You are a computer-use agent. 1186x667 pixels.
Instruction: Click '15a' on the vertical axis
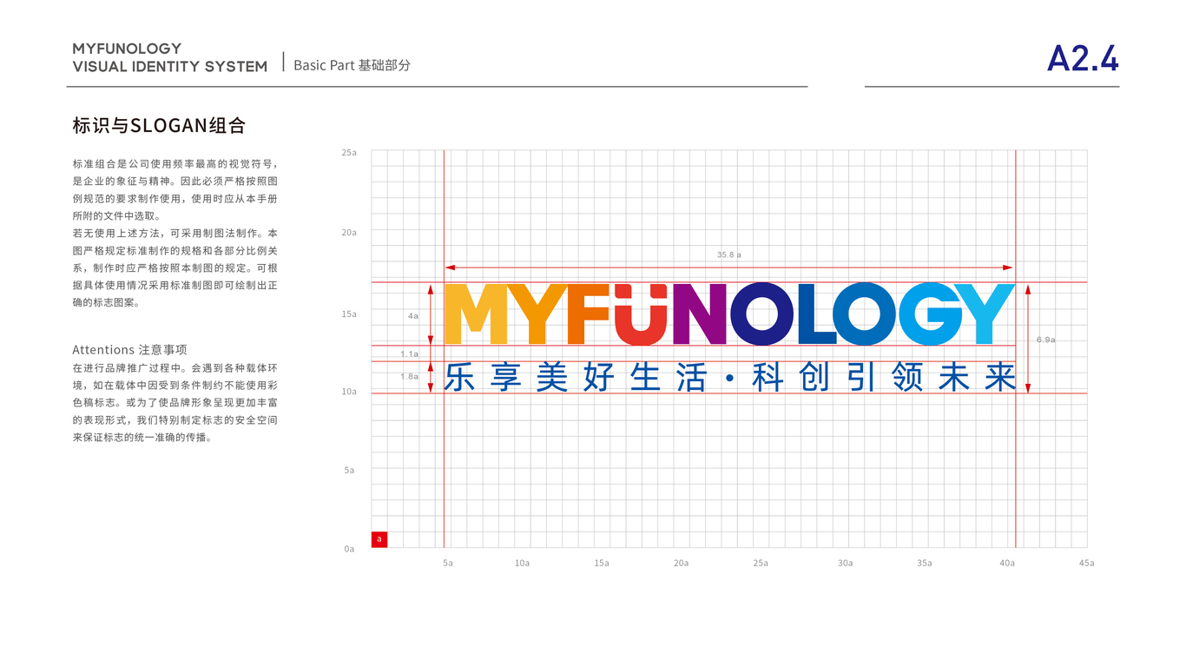point(349,314)
